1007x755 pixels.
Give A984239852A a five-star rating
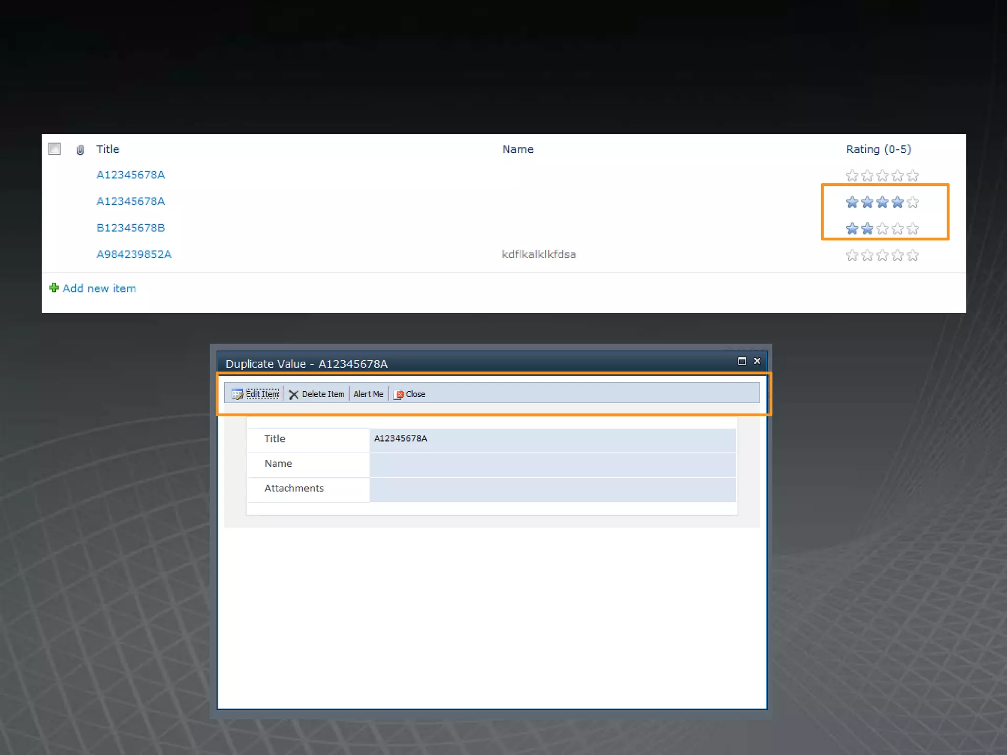[913, 255]
